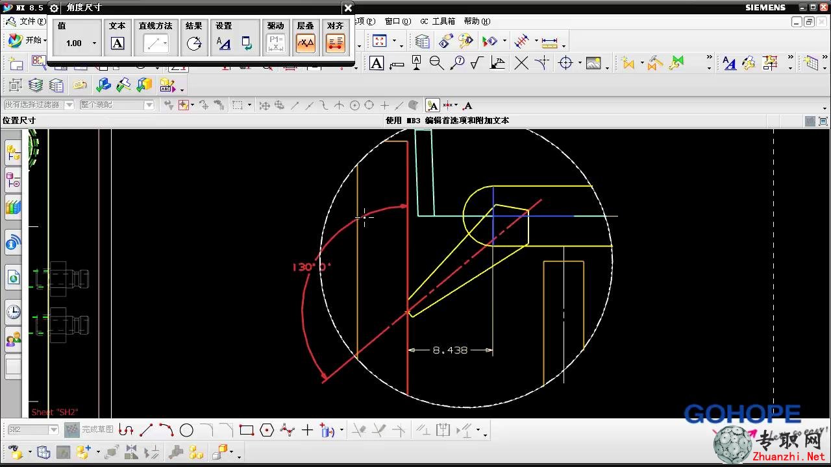831x467 pixels.
Task: Click the reset settings icon in 设置
Action: (x=247, y=43)
